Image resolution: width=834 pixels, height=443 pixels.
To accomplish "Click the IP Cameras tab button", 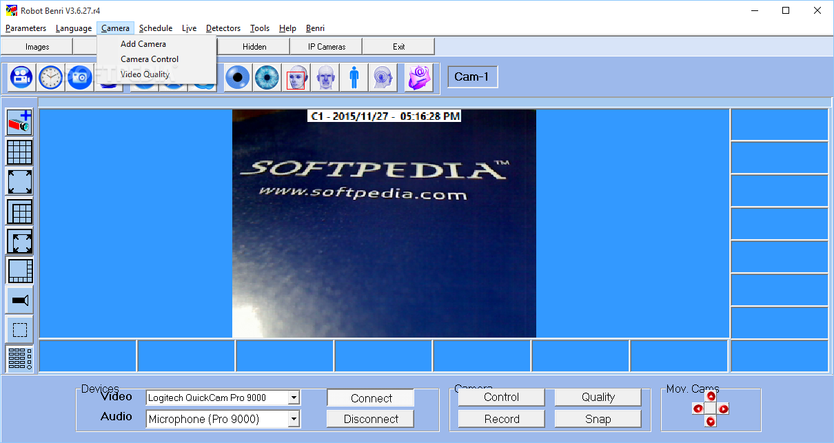I will point(327,47).
